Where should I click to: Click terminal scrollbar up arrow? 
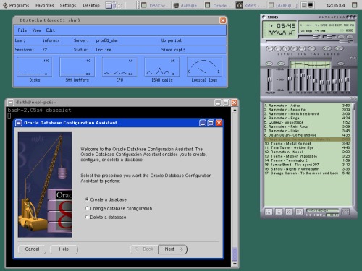[x=235, y=110]
